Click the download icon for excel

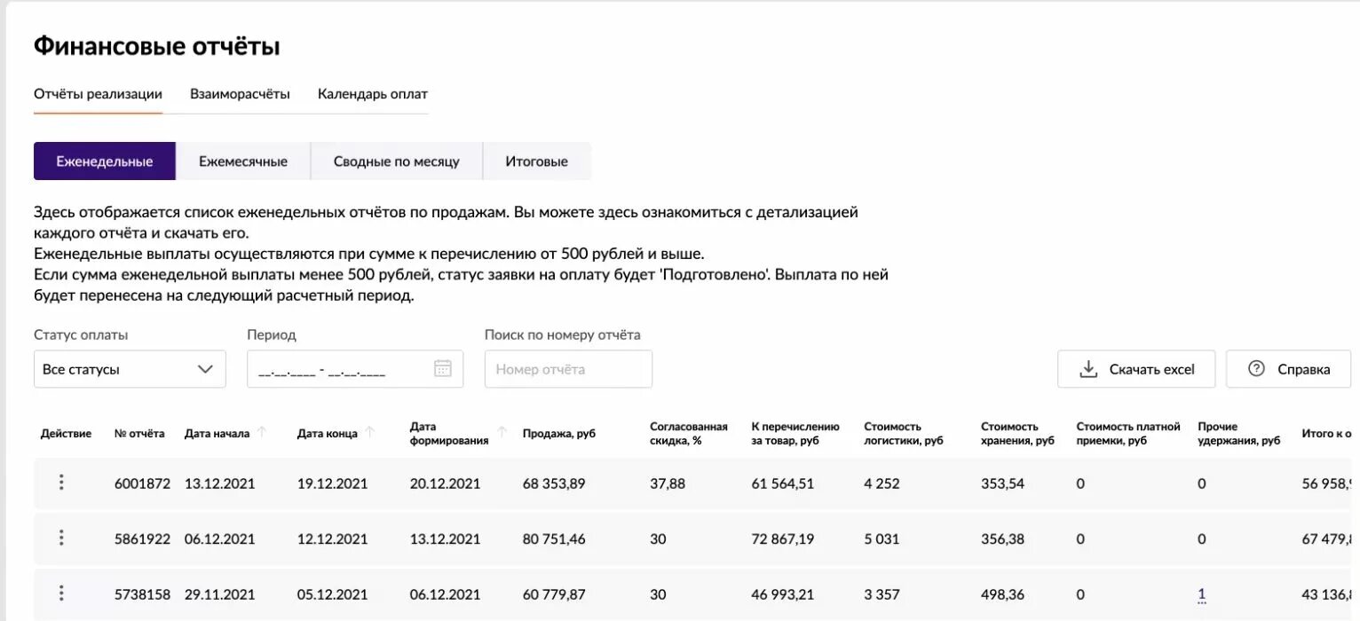1088,369
